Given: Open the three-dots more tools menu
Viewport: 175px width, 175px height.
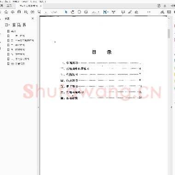Looking at the screenshot, I should coord(149,12).
